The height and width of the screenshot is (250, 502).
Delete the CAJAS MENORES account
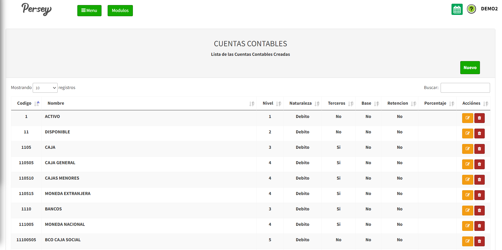click(x=479, y=180)
